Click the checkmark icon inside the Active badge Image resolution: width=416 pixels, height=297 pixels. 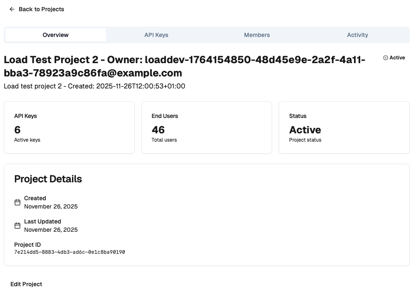pyautogui.click(x=385, y=58)
